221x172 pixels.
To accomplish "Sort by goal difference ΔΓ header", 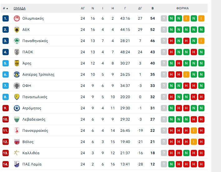I will tap(140, 8).
